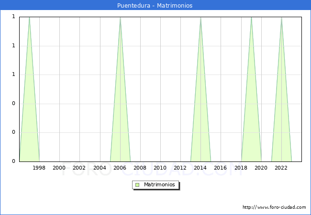Select the 2018 x-axis label
Screen dimensions: 311x215
coord(241,168)
